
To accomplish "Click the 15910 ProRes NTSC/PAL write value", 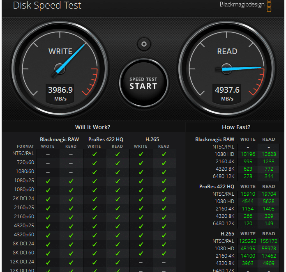I will [x=248, y=194].
